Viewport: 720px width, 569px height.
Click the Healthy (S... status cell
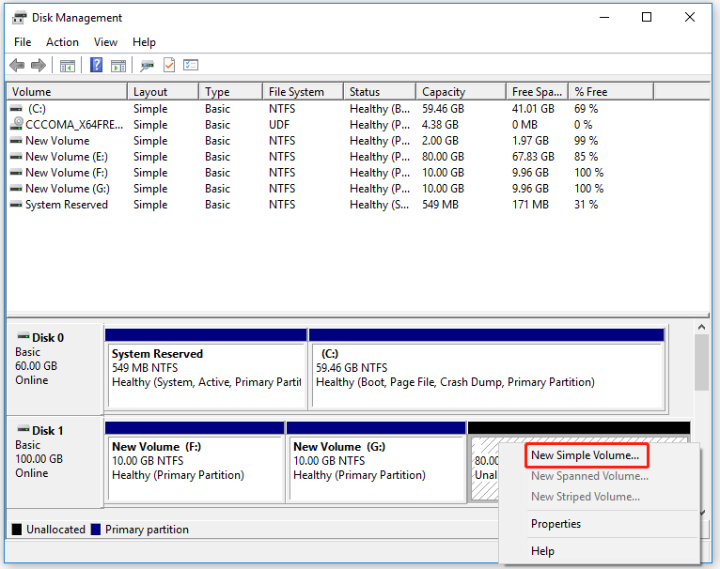pos(380,205)
